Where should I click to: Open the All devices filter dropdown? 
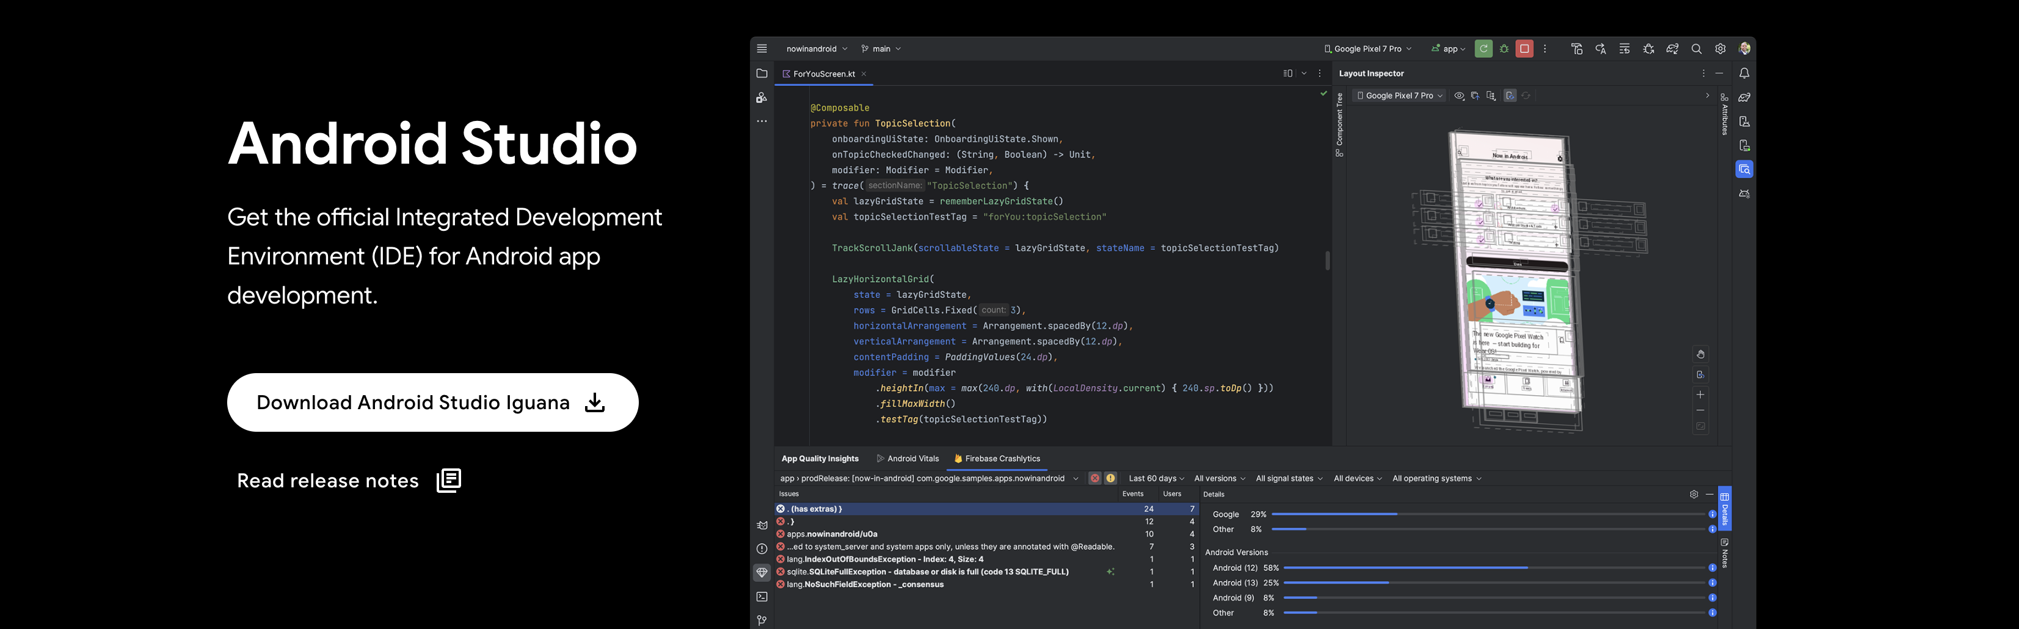point(1357,479)
